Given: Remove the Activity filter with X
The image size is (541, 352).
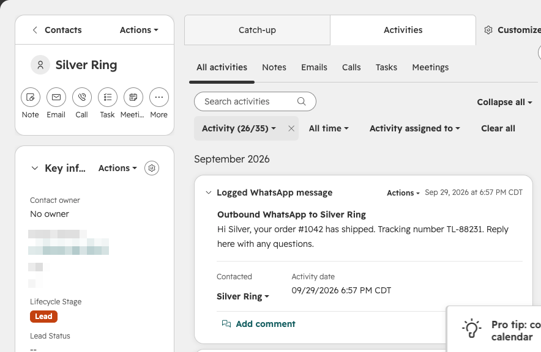Looking at the screenshot, I should point(291,128).
